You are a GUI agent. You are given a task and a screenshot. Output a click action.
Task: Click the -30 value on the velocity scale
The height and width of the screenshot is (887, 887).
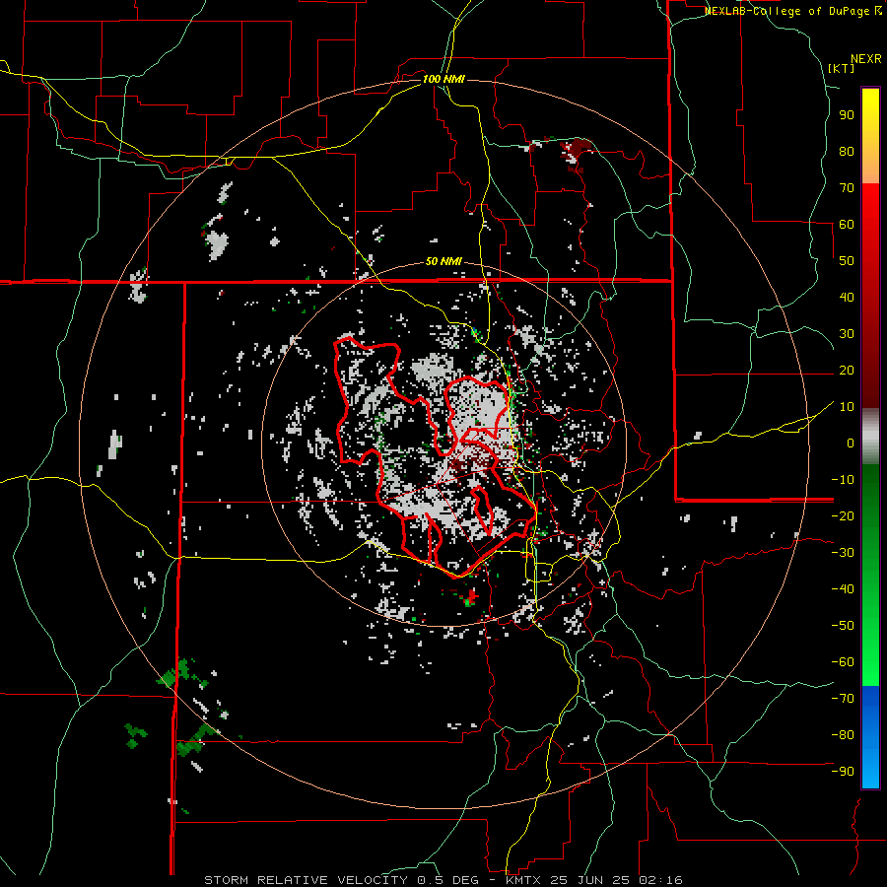pyautogui.click(x=843, y=553)
